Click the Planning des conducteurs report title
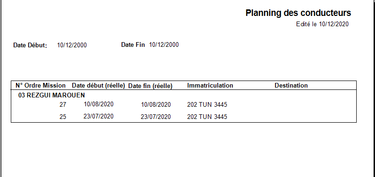Screen dimensions: 375x177 (x=298, y=13)
